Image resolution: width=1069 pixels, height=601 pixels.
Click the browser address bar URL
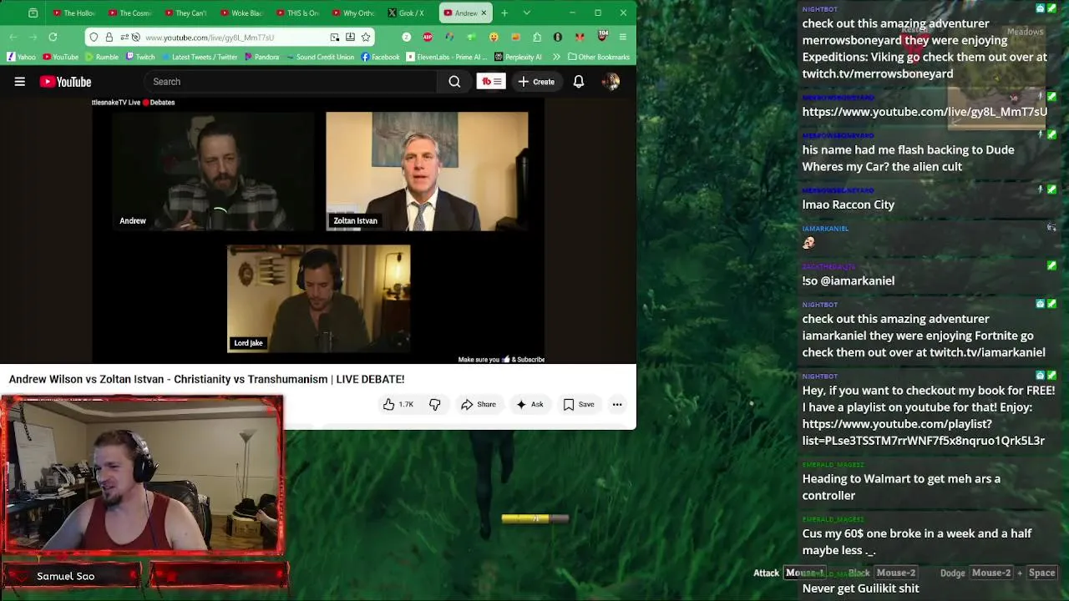210,37
